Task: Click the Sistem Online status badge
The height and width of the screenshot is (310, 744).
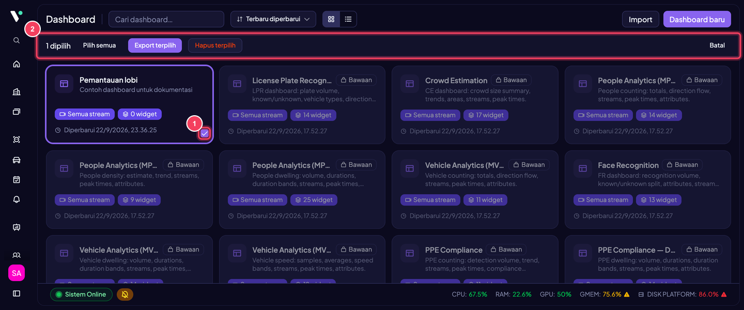Action: pos(81,295)
